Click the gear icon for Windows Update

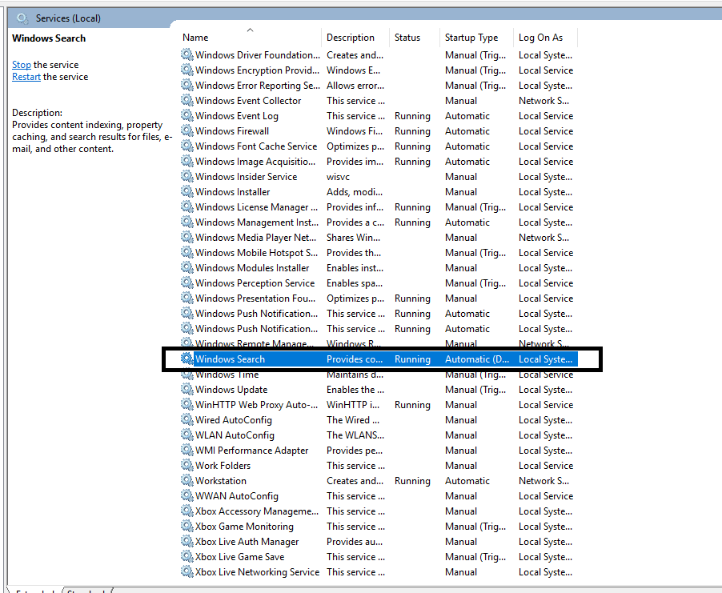[187, 389]
